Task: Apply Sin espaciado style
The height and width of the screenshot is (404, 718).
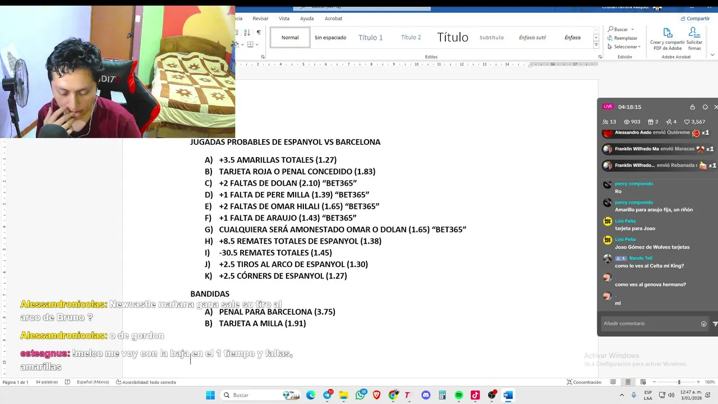Action: 330,38
